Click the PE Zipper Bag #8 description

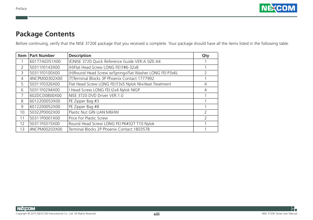point(84,106)
